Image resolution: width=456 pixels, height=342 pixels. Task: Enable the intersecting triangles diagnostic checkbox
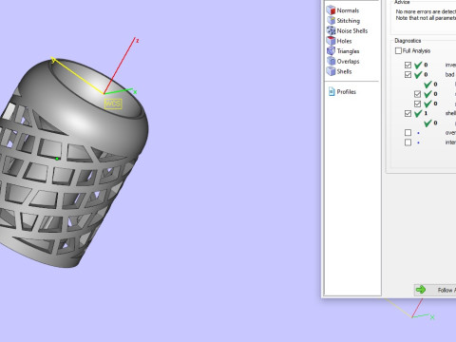(x=408, y=142)
